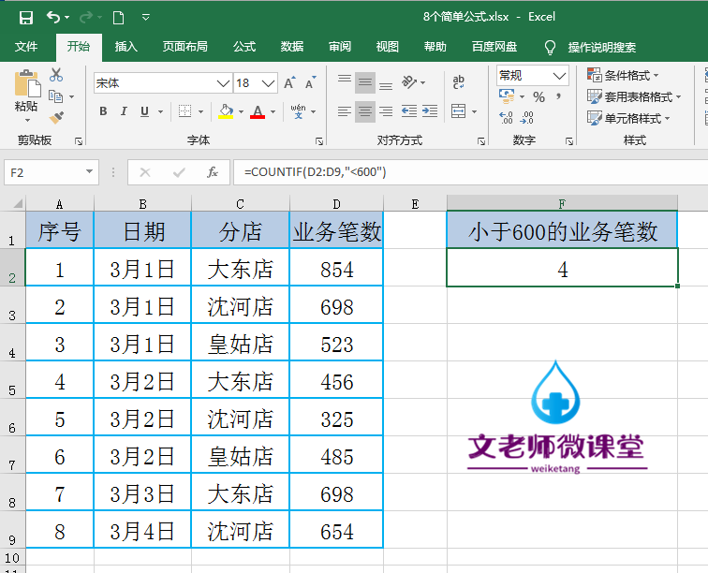708x573 pixels.
Task: Open the text orientation tool
Action: pos(409,82)
